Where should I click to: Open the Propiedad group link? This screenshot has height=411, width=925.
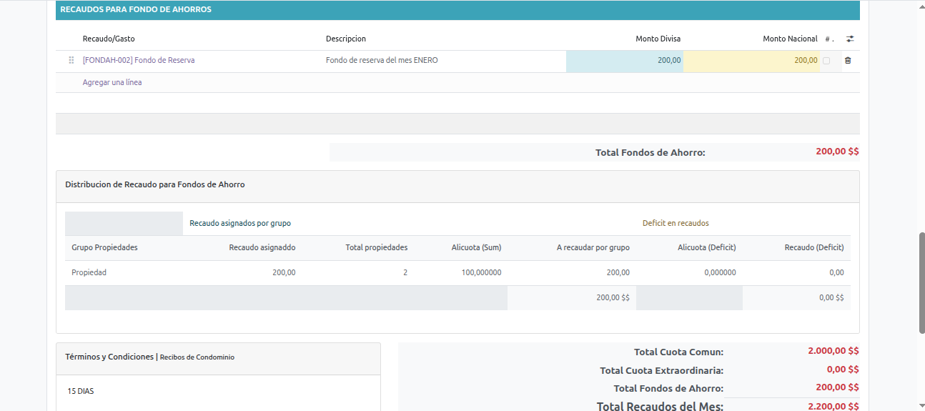[89, 272]
